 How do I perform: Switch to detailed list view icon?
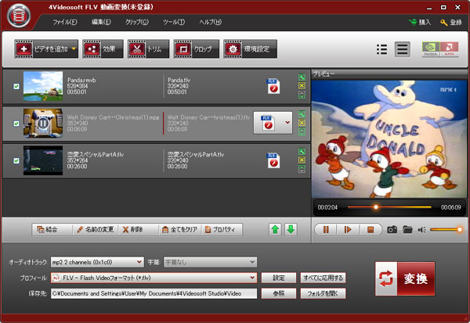[403, 49]
